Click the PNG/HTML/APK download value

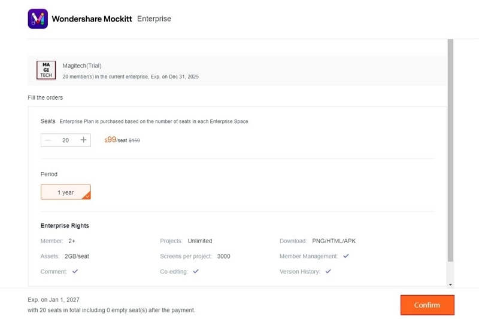coord(334,241)
